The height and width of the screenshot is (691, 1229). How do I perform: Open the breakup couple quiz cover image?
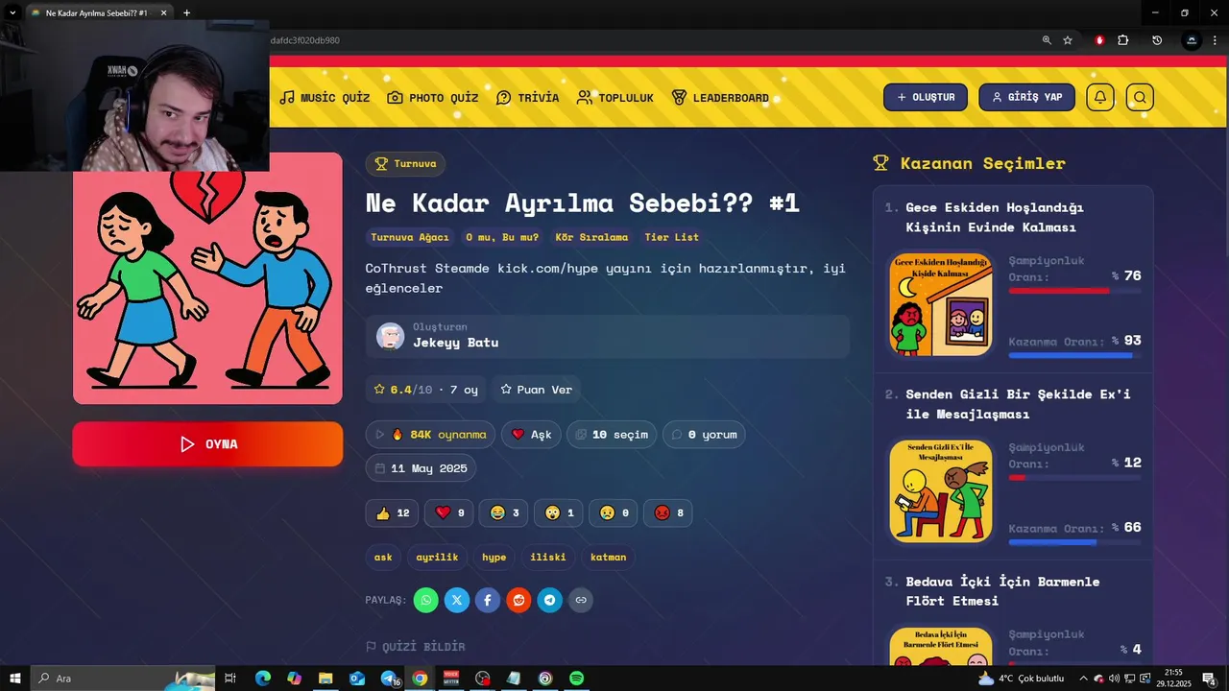coord(207,278)
